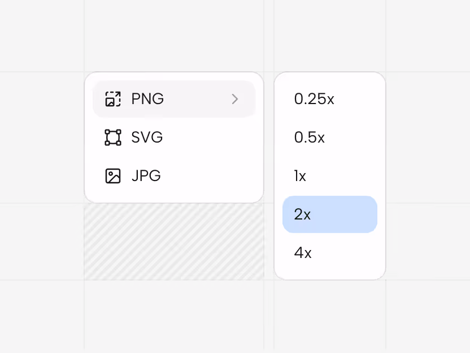Click the vector frame icon on SVG row

click(113, 137)
